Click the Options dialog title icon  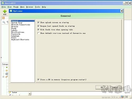pyautogui.click(x=11, y=11)
